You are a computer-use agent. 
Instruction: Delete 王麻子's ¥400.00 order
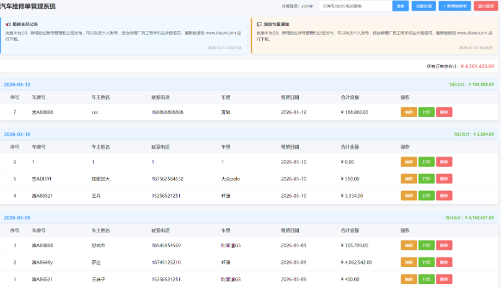coord(444,280)
